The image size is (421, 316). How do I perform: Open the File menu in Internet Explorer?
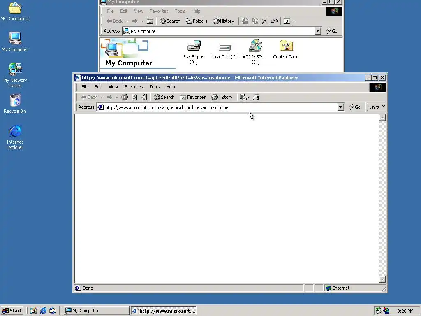pos(85,87)
